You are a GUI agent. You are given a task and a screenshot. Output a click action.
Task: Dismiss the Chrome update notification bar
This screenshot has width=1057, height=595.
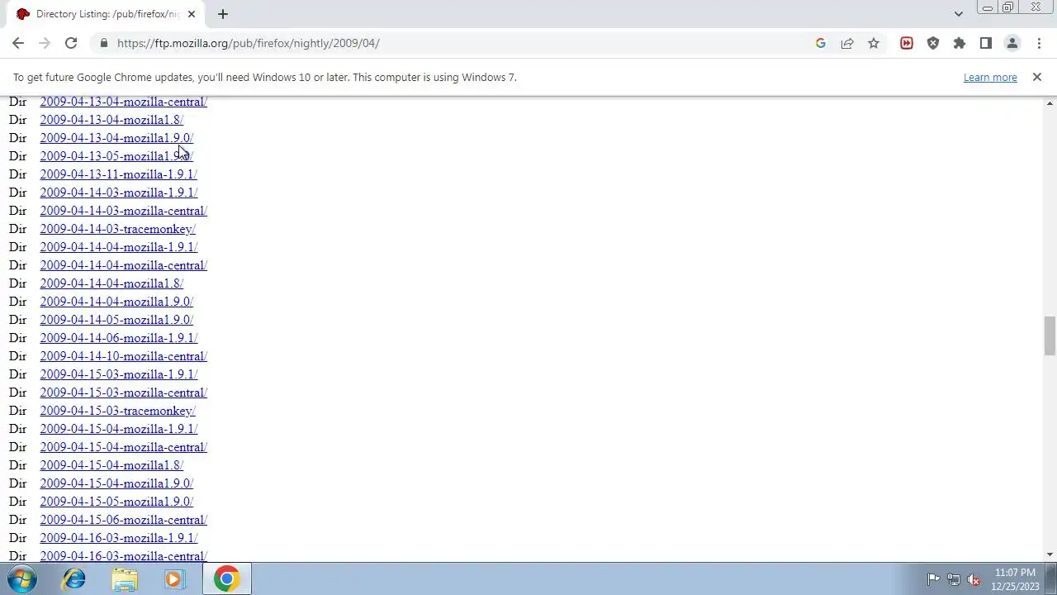1037,77
